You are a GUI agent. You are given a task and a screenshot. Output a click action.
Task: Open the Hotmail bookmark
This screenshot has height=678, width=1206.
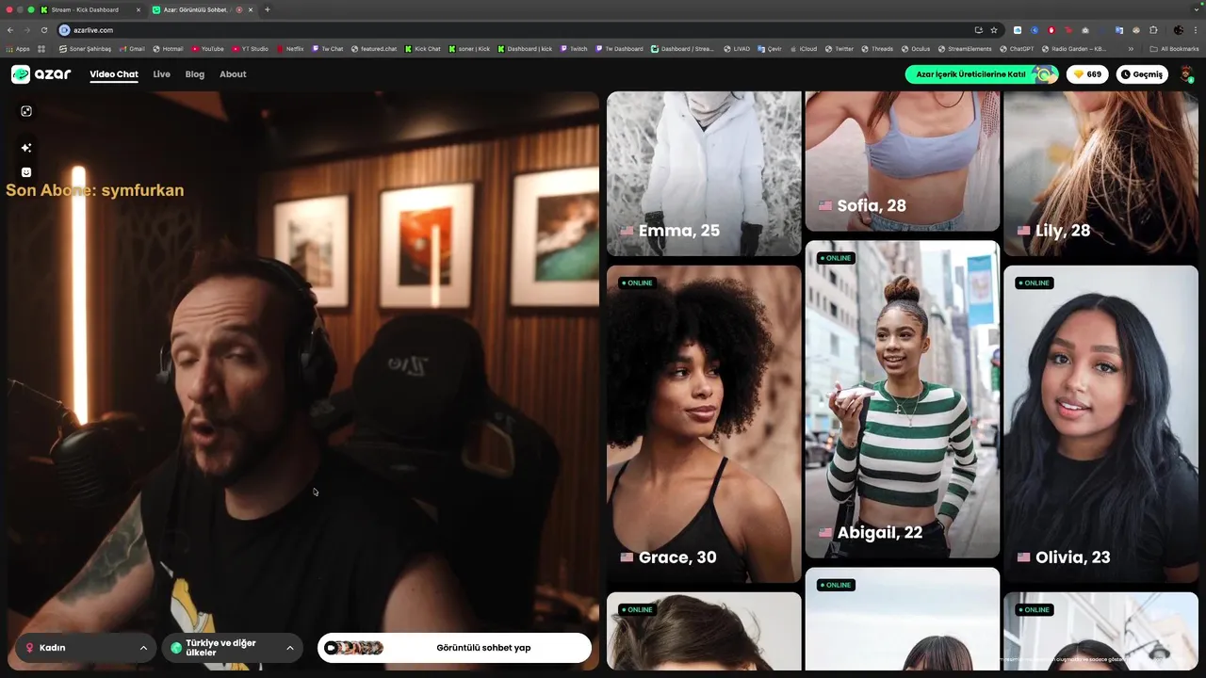point(168,49)
